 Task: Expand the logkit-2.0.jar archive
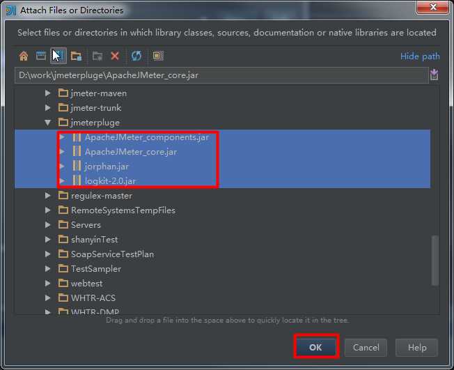tap(62, 180)
